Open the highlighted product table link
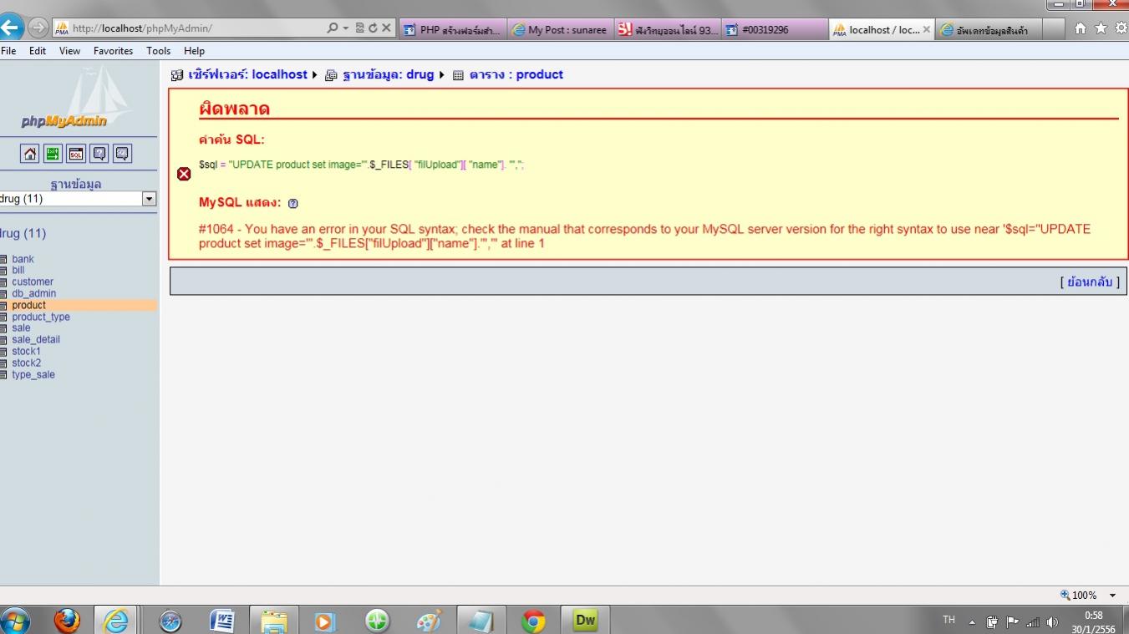The height and width of the screenshot is (634, 1129). pyautogui.click(x=29, y=306)
